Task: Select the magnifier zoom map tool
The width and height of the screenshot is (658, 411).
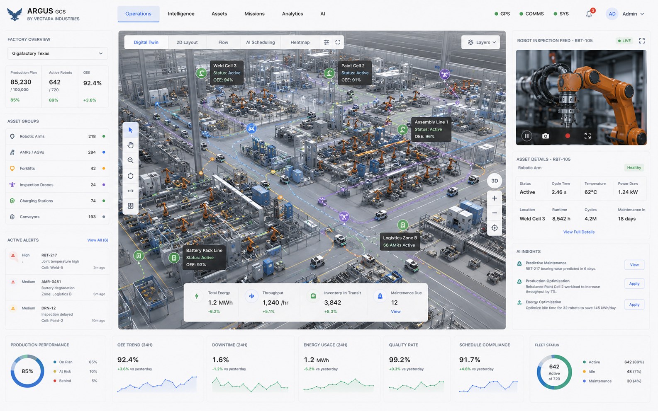Action: click(x=131, y=160)
